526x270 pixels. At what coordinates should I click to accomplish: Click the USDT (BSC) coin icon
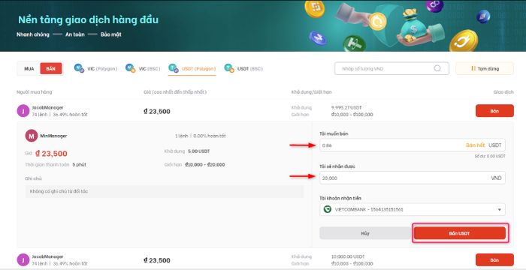click(x=229, y=68)
